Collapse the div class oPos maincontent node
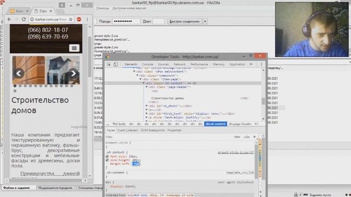 pos(134,72)
